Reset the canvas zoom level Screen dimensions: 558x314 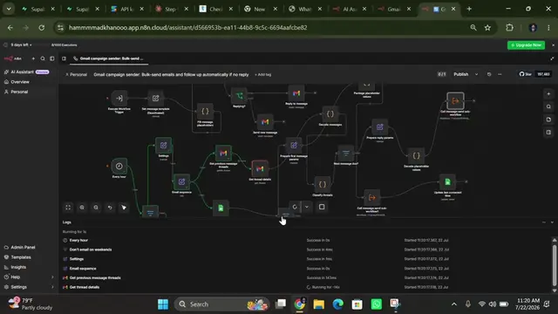tap(110, 208)
